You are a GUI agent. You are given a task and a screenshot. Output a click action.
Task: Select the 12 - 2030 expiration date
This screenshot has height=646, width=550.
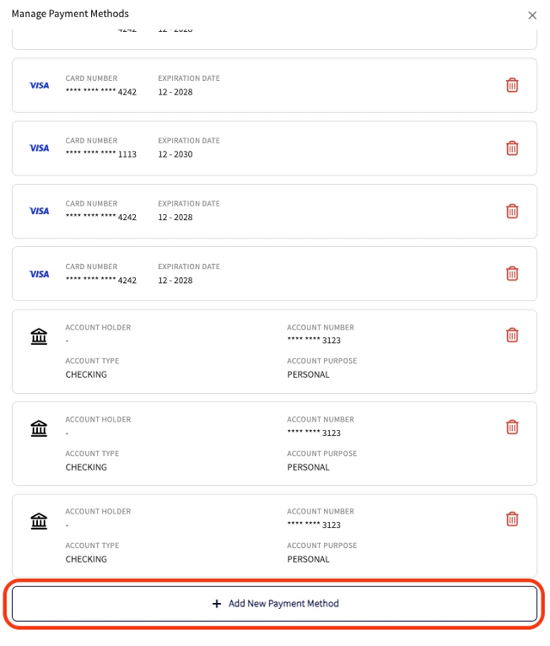(175, 154)
